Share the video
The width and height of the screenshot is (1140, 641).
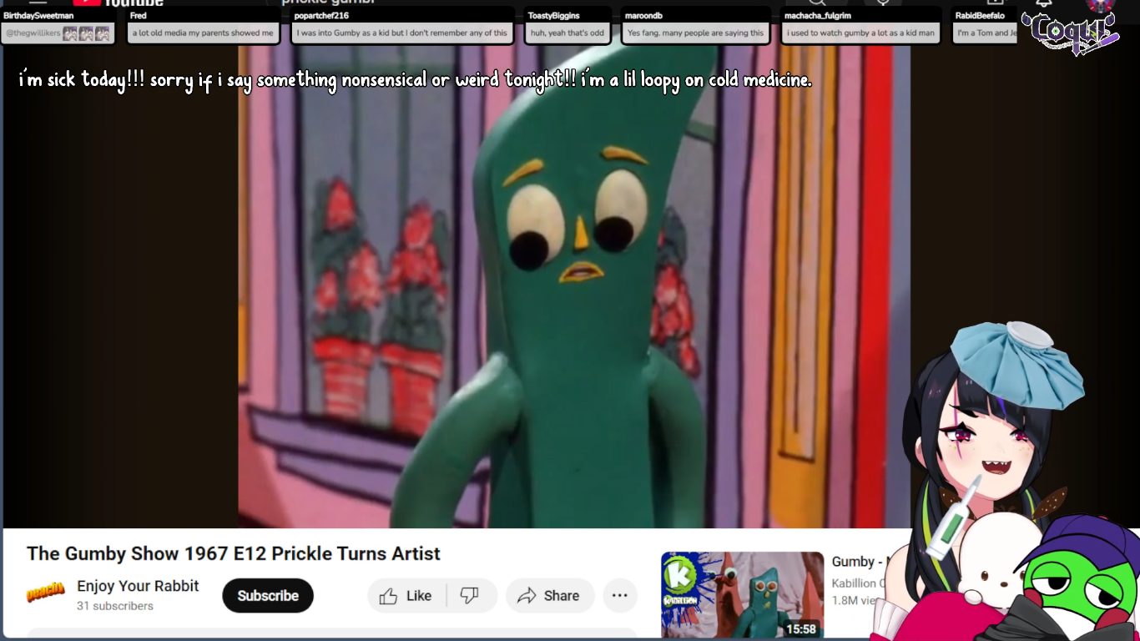[x=549, y=596]
